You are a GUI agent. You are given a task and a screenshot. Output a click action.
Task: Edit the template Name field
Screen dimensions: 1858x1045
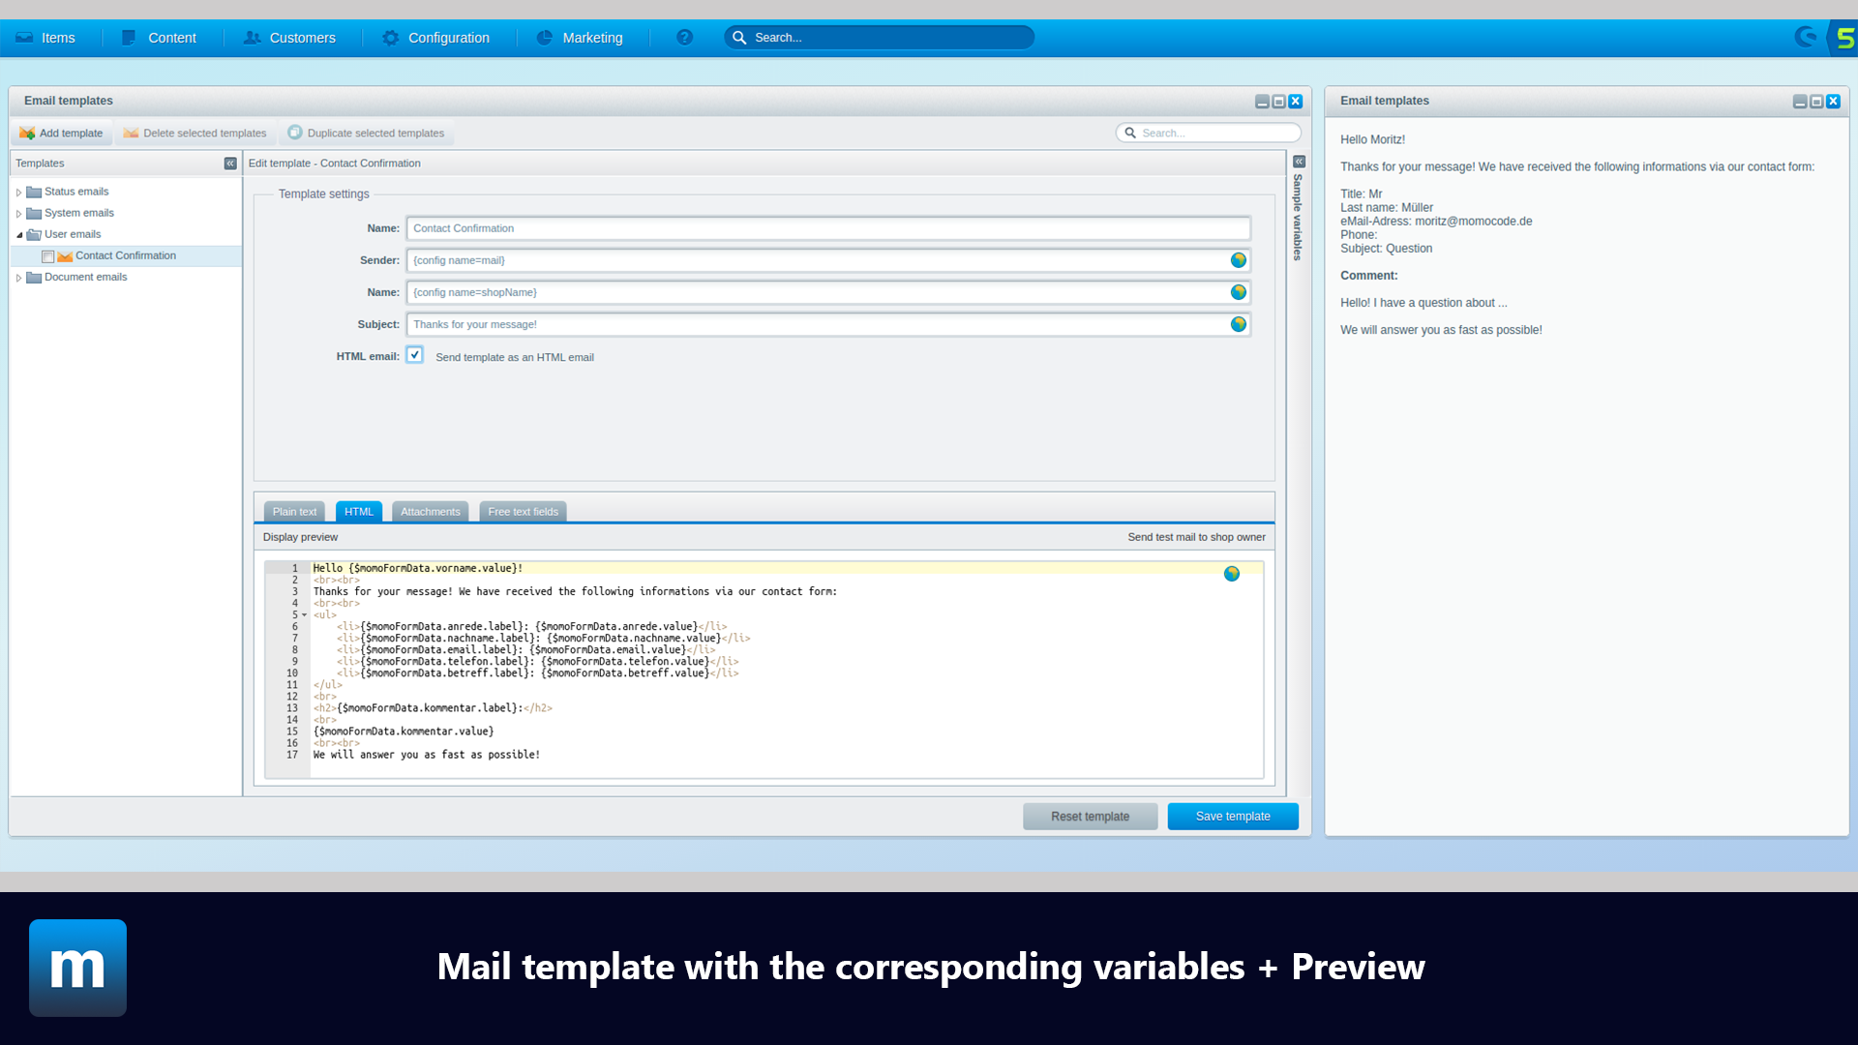point(828,228)
